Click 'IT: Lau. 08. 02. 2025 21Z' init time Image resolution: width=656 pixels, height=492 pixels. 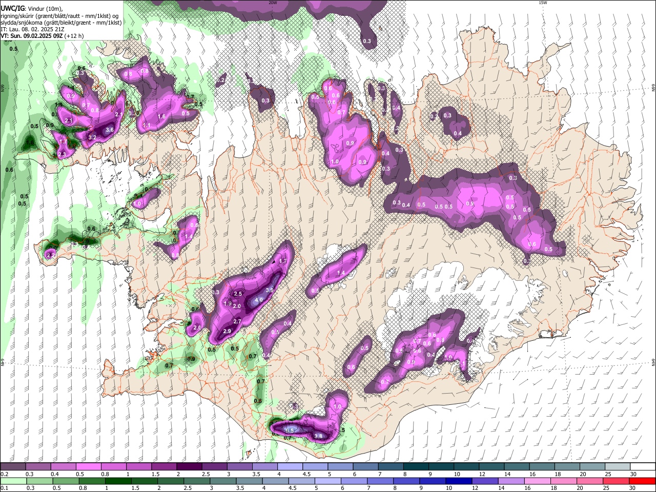[x=31, y=29]
